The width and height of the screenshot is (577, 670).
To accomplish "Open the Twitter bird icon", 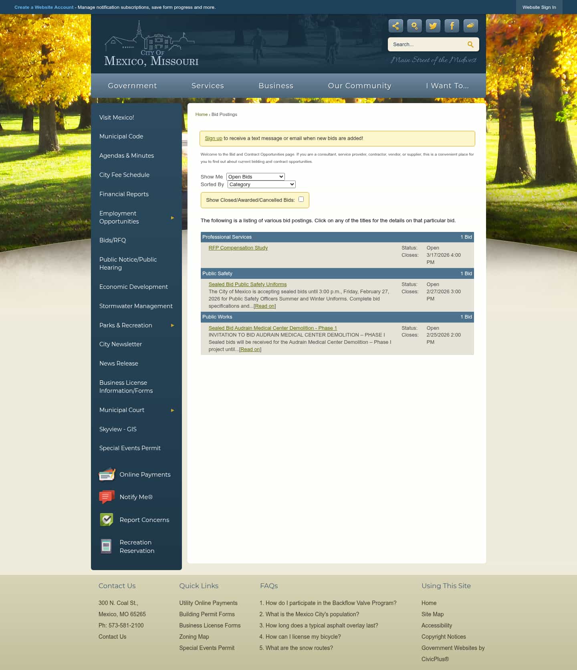I will click(x=433, y=26).
